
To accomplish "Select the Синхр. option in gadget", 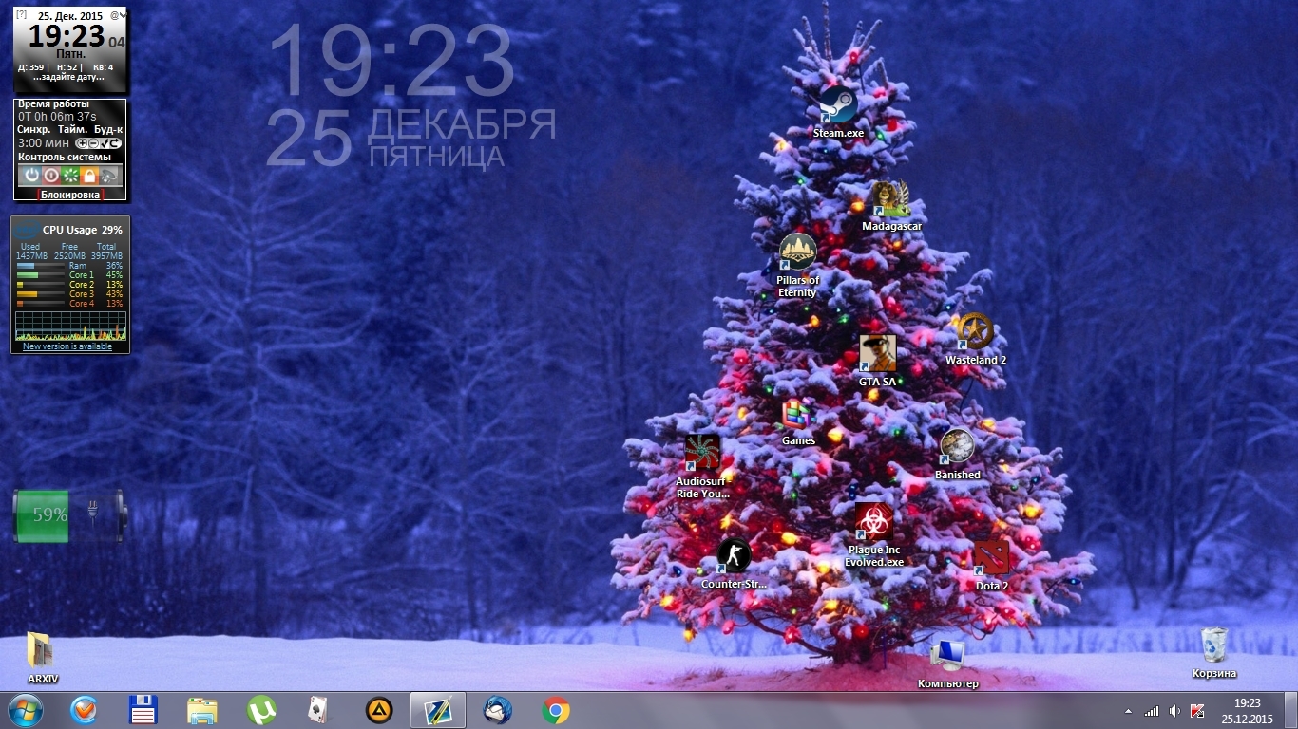I will coord(34,129).
